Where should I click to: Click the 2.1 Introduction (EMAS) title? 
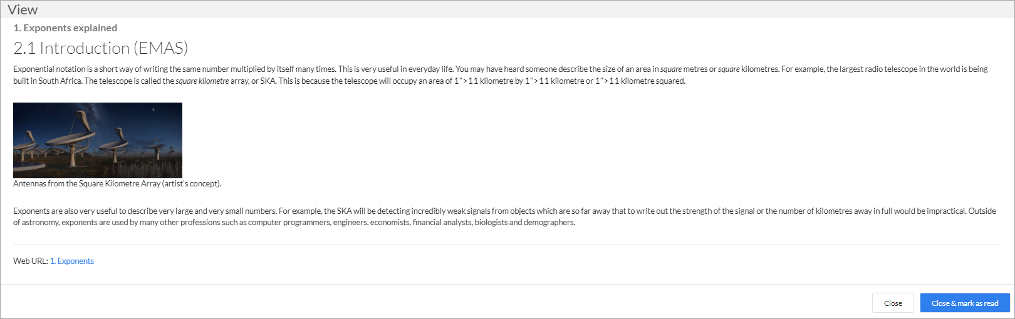point(101,48)
